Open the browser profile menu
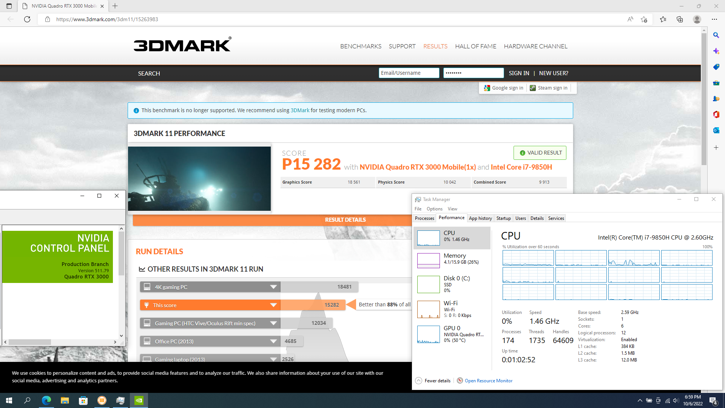Viewport: 725px width, 408px height. (697, 19)
